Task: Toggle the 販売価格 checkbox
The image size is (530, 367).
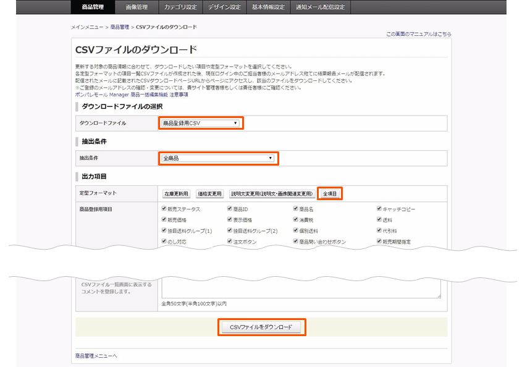Action: [164, 219]
